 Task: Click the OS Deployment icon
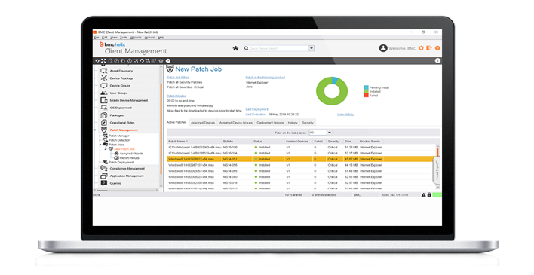[104, 108]
